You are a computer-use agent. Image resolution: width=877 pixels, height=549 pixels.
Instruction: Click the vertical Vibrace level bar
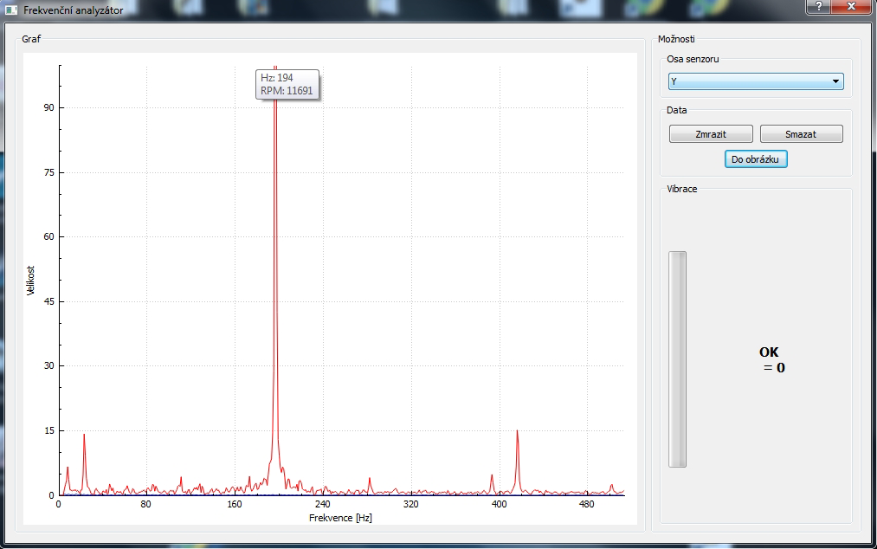coord(677,358)
